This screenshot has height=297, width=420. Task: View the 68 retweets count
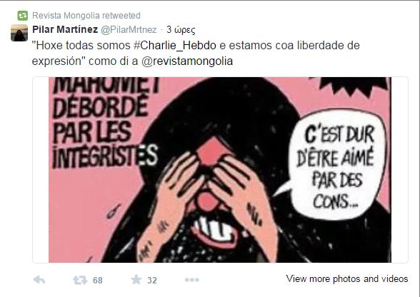point(98,281)
